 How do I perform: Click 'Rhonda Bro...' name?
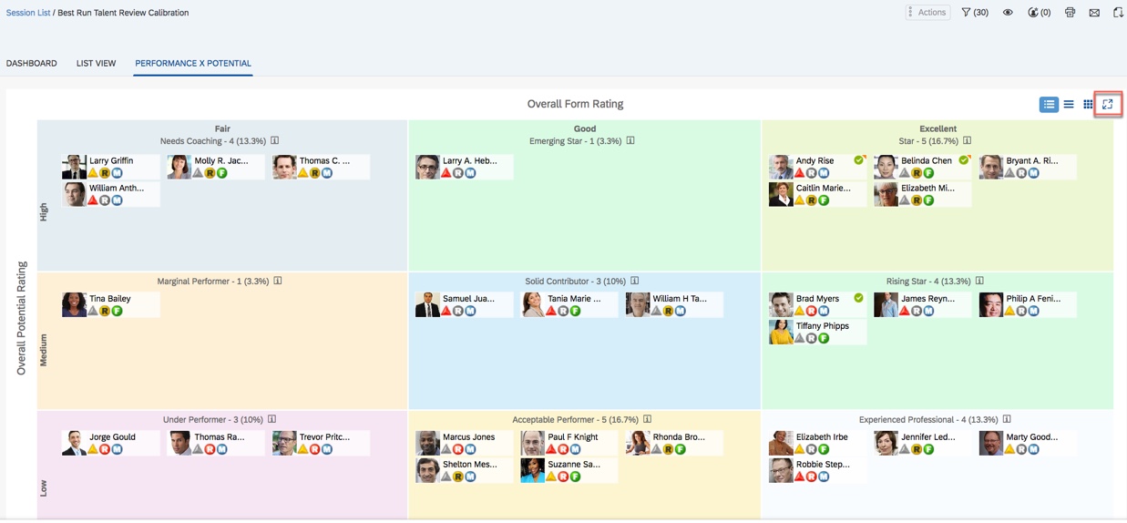(x=679, y=437)
